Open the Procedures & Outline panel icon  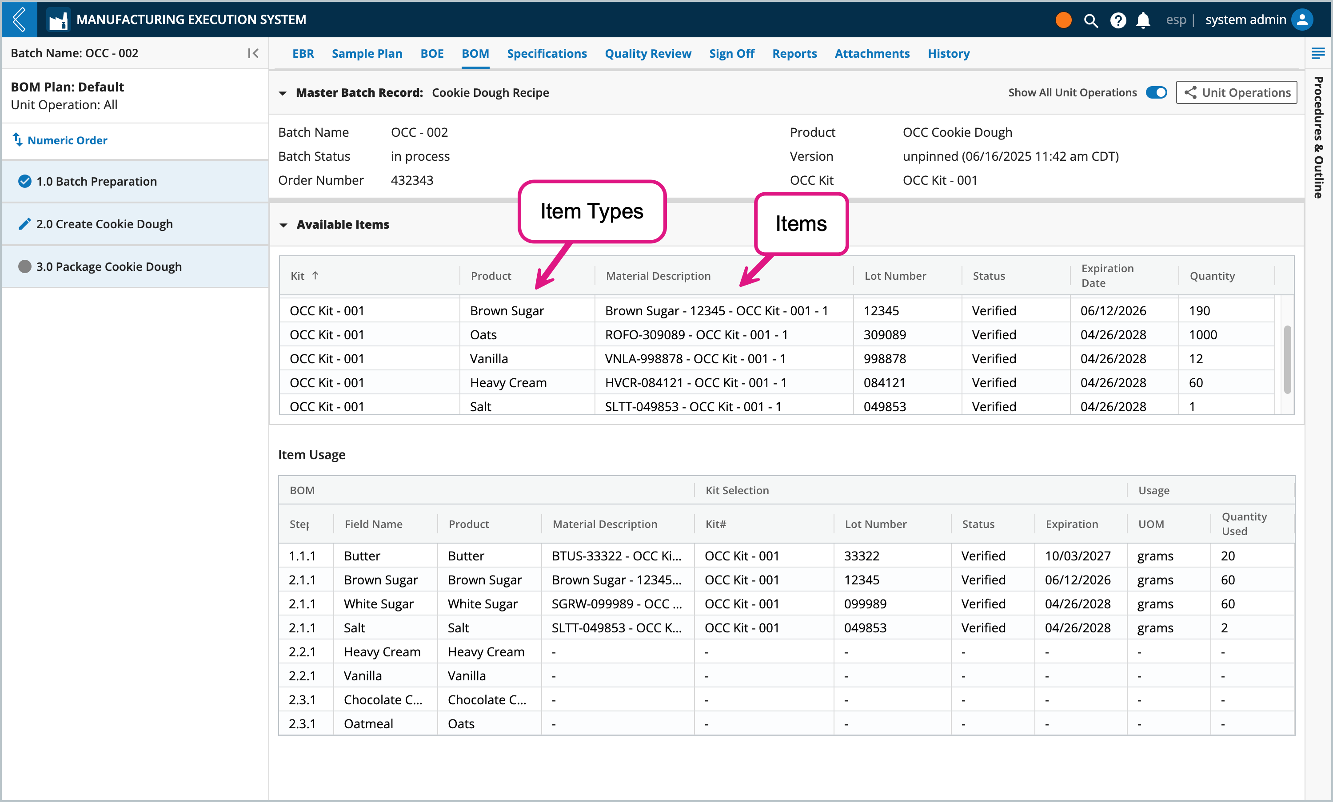[x=1318, y=53]
